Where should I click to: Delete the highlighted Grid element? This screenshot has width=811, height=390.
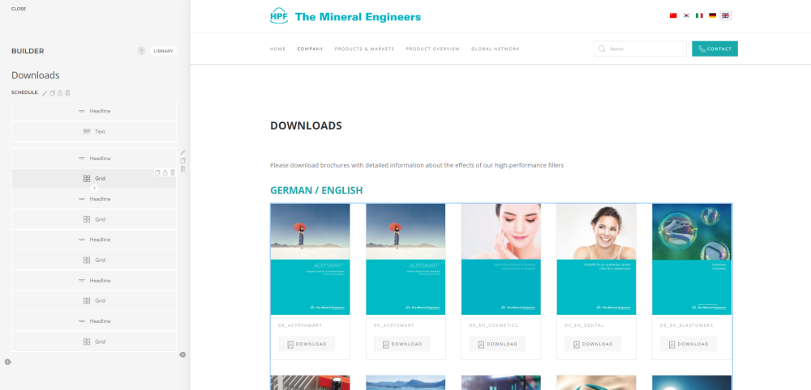pyautogui.click(x=173, y=173)
